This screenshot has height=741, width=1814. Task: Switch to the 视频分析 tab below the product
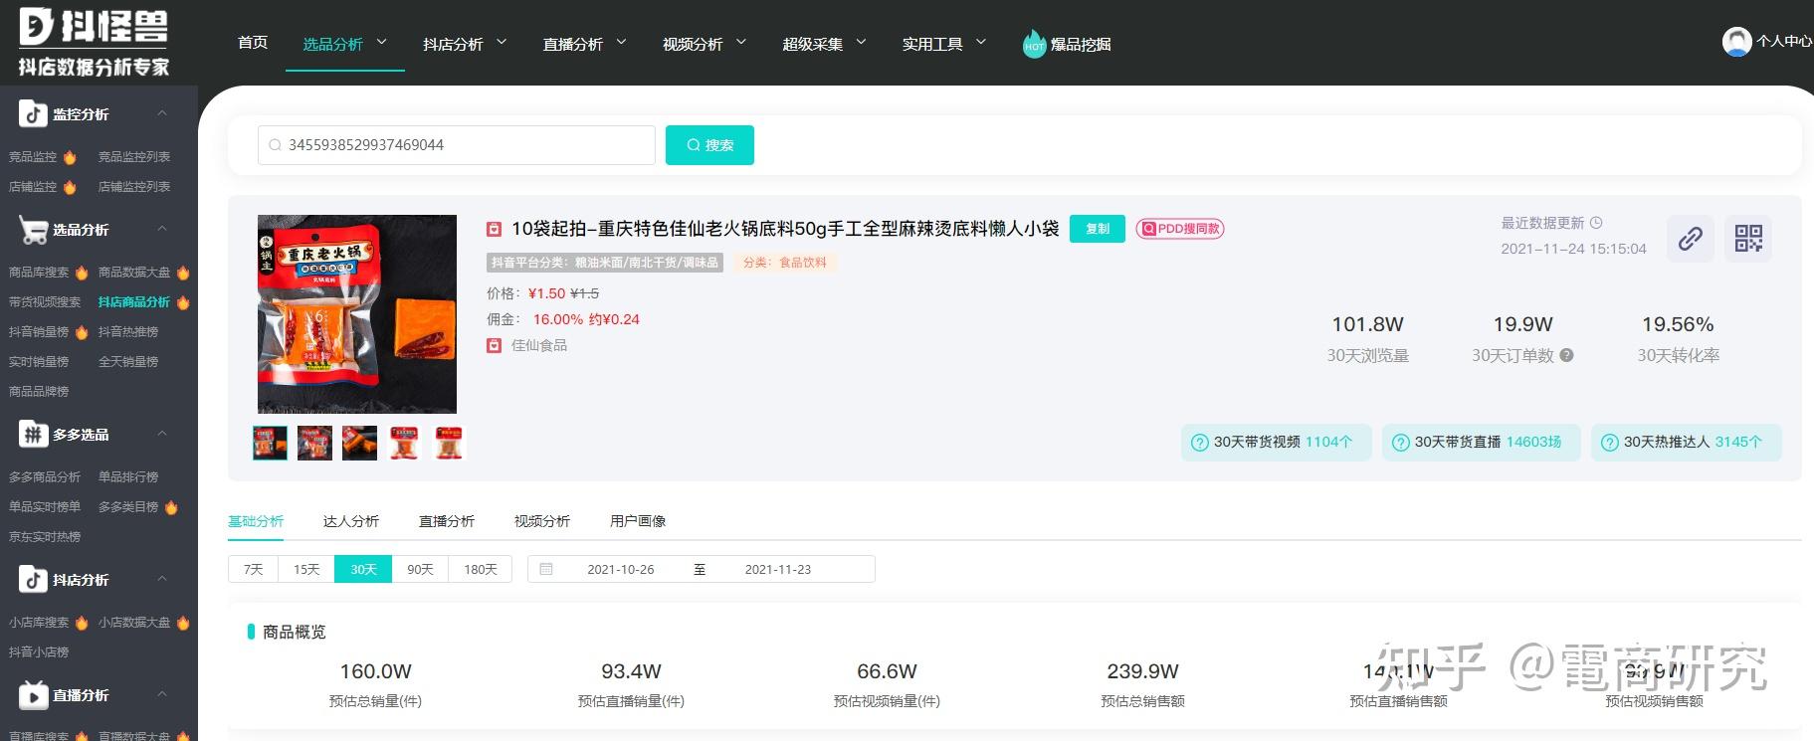(x=542, y=521)
